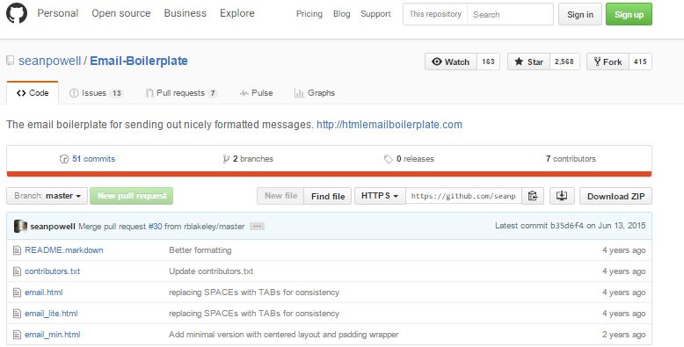Click seanpowell's avatar in the commit bar
The width and height of the screenshot is (684, 347).
pyautogui.click(x=20, y=227)
